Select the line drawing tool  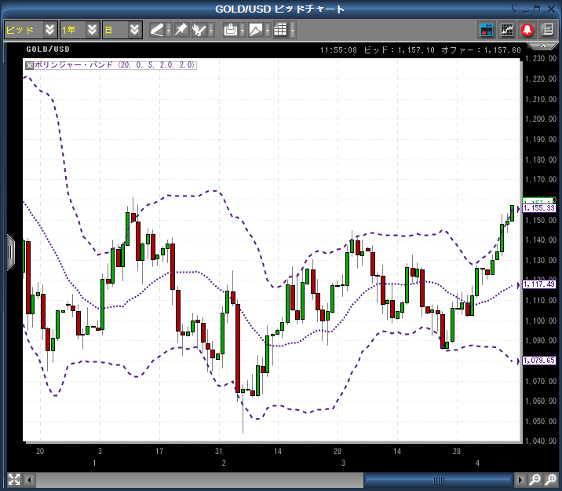(158, 30)
